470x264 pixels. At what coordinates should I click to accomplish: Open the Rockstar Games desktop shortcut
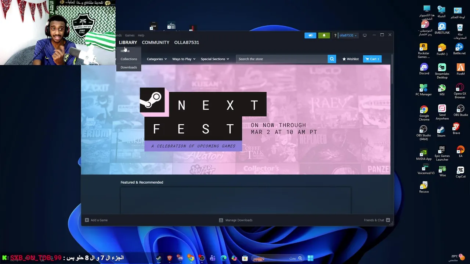click(x=424, y=51)
